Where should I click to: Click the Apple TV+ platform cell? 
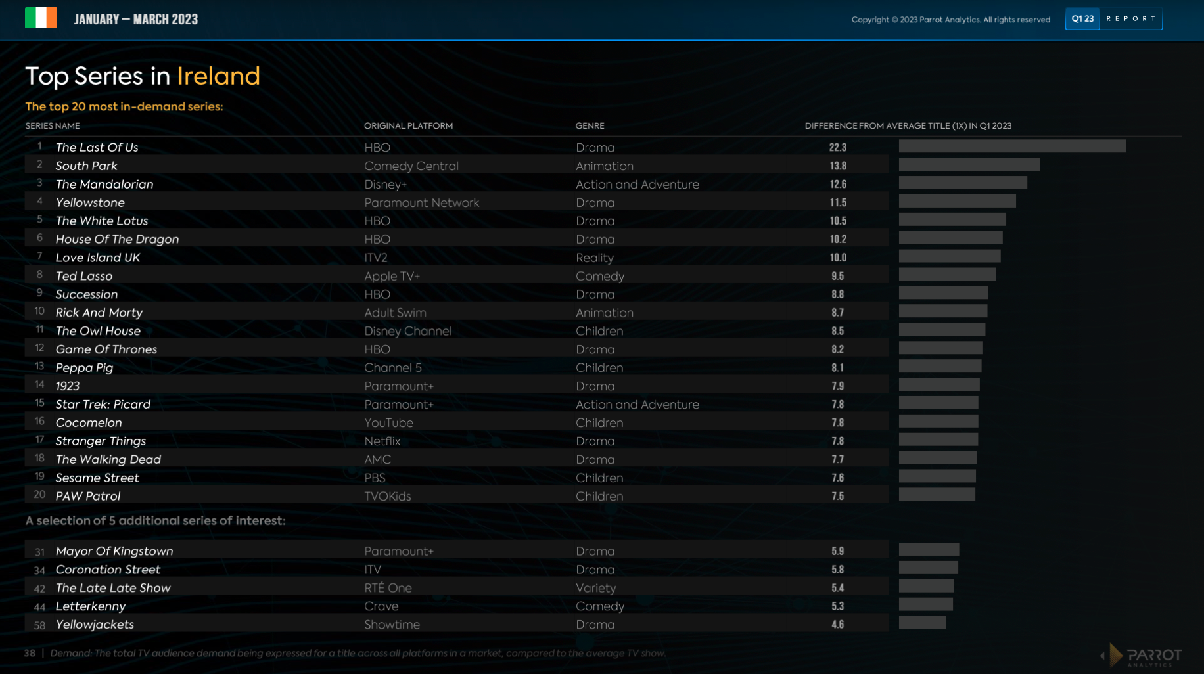[392, 277]
